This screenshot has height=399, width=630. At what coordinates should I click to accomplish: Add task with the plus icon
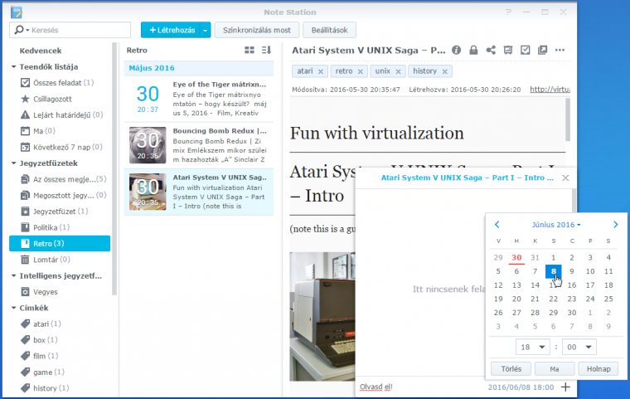tap(565, 387)
